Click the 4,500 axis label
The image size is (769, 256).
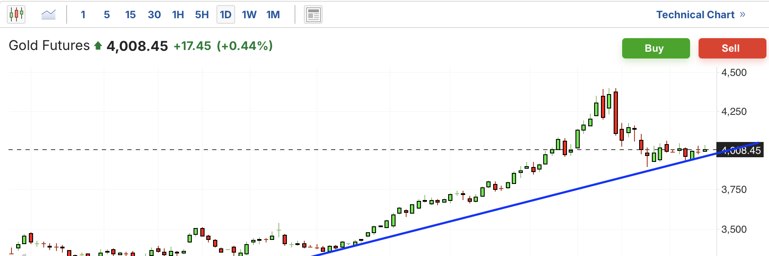[734, 72]
